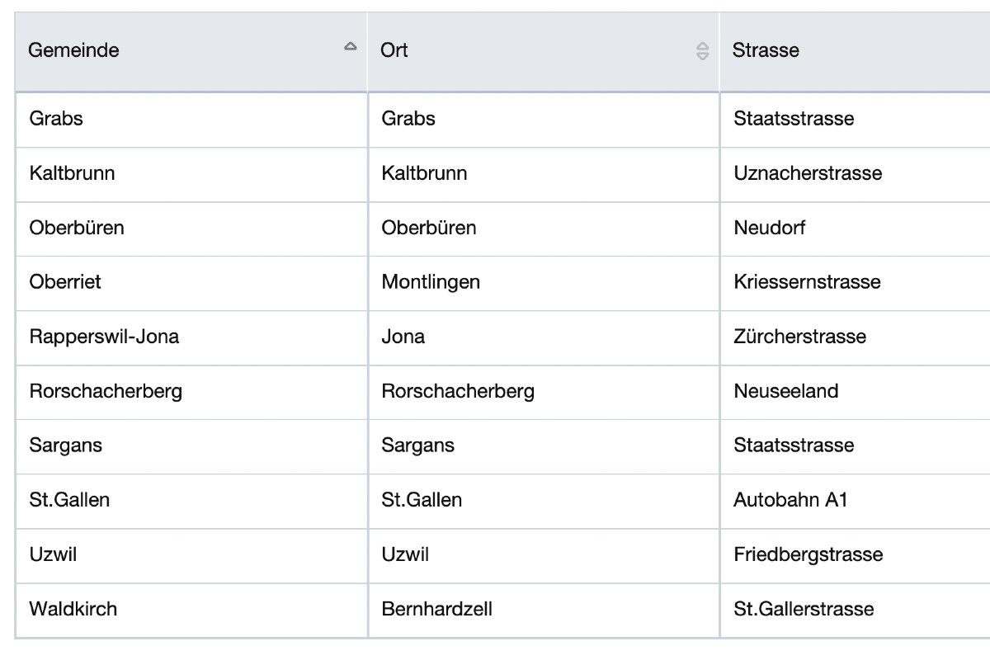Click Sargans in the Ort column
This screenshot has width=990, height=660.
[x=417, y=445]
